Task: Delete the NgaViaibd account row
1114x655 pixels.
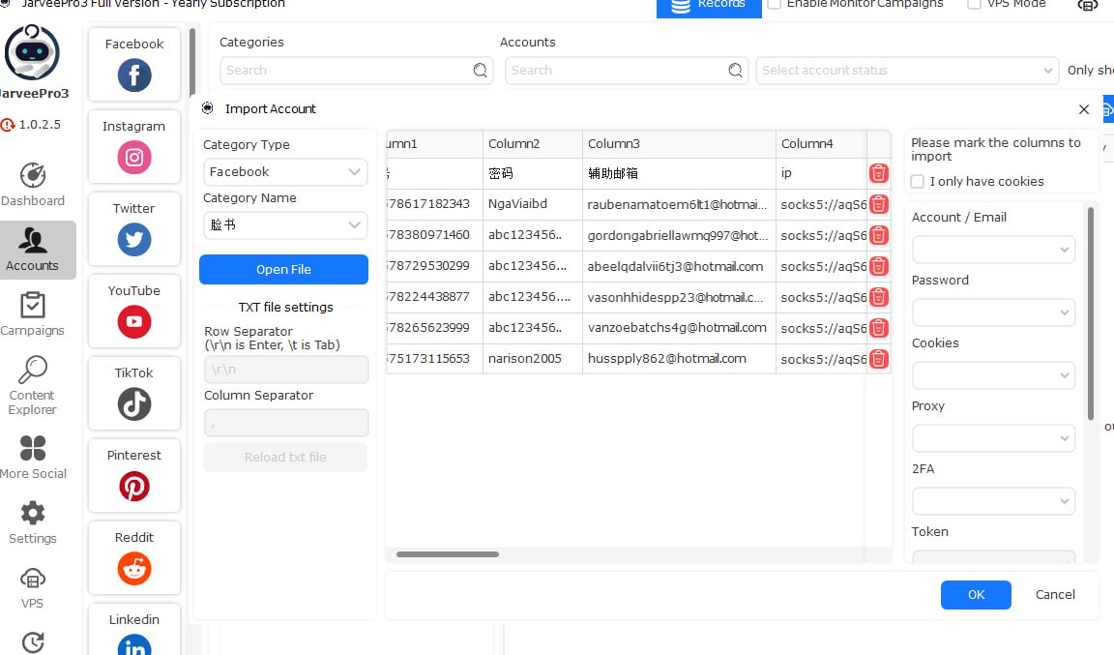Action: point(878,204)
